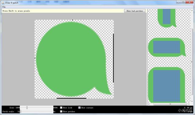Click the left edge stretch patch marker dot
Image resolution: width=195 pixels, height=115 pixels.
[x=35, y=58]
